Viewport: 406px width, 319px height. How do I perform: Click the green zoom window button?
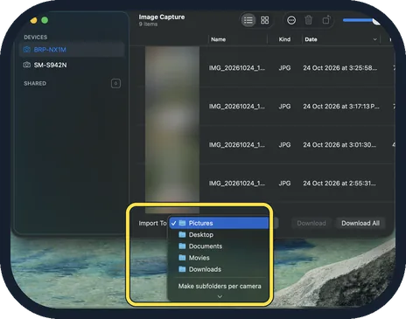(45, 20)
